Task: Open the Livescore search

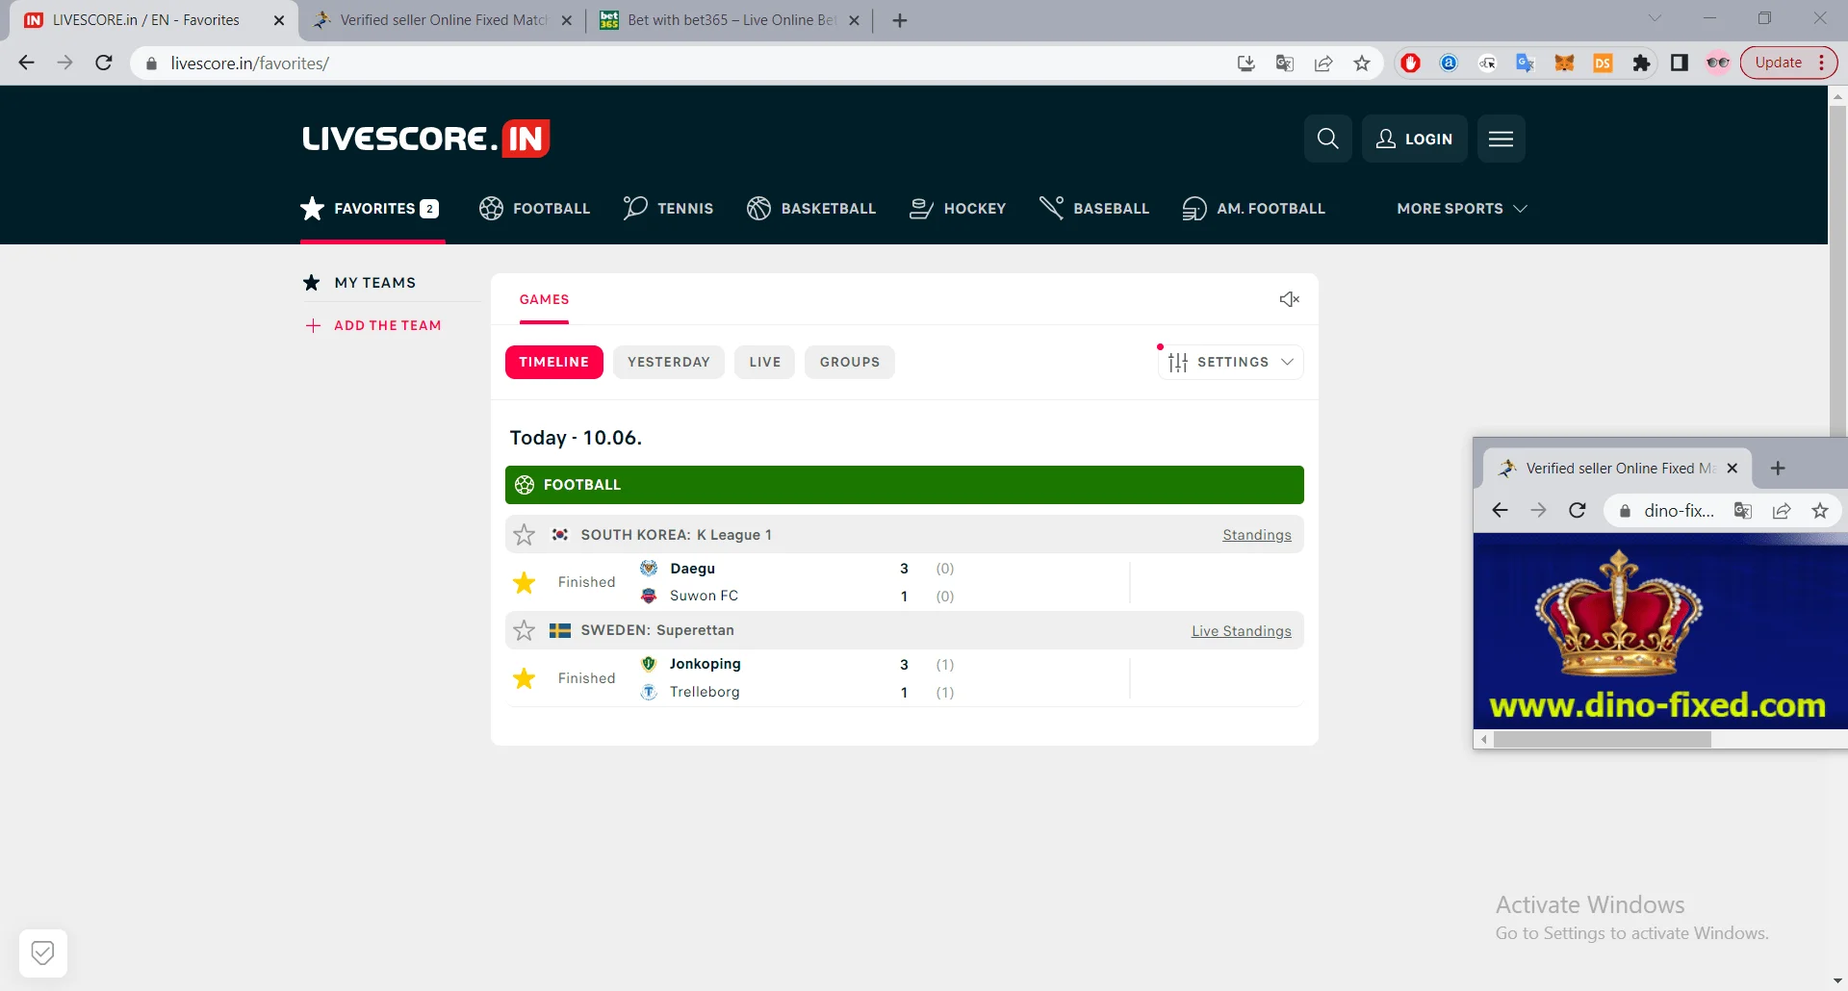Action: pyautogui.click(x=1328, y=139)
